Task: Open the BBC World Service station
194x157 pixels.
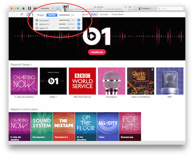Action: (x=82, y=81)
